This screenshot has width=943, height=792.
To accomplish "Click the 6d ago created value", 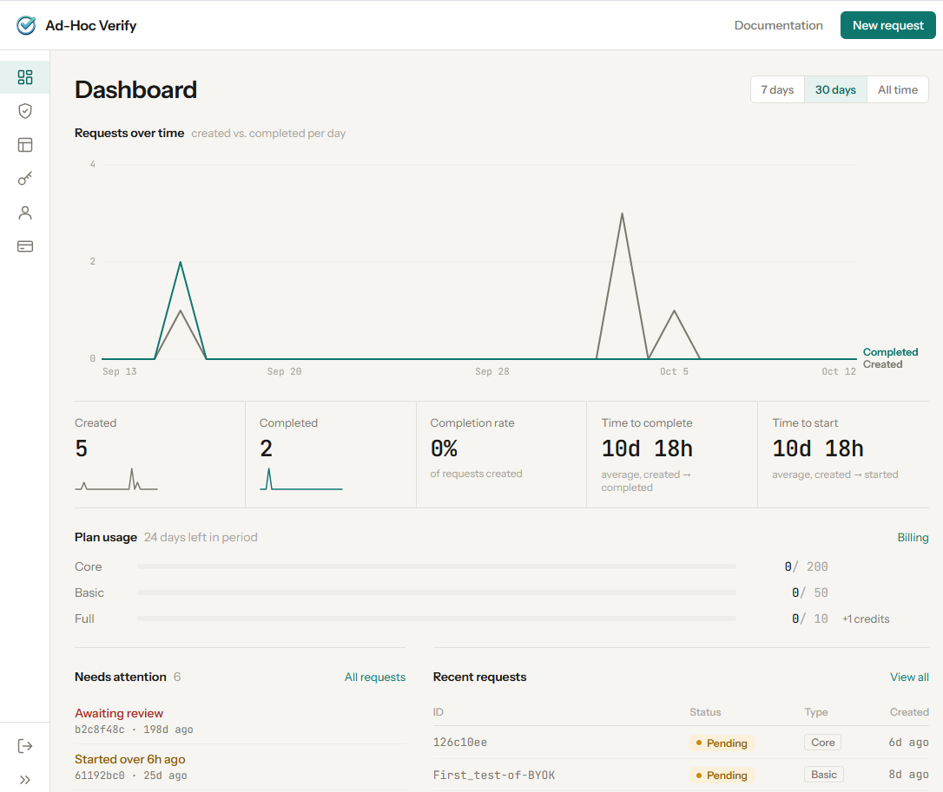I will coord(909,743).
